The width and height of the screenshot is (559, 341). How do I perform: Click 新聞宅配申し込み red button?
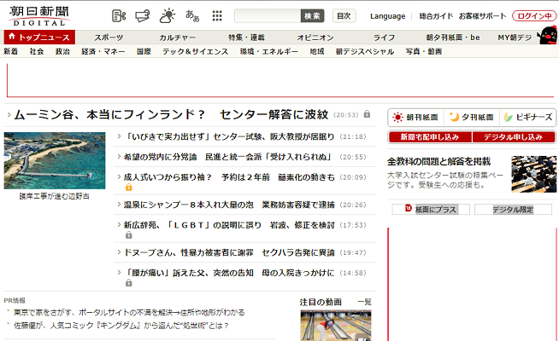click(430, 137)
